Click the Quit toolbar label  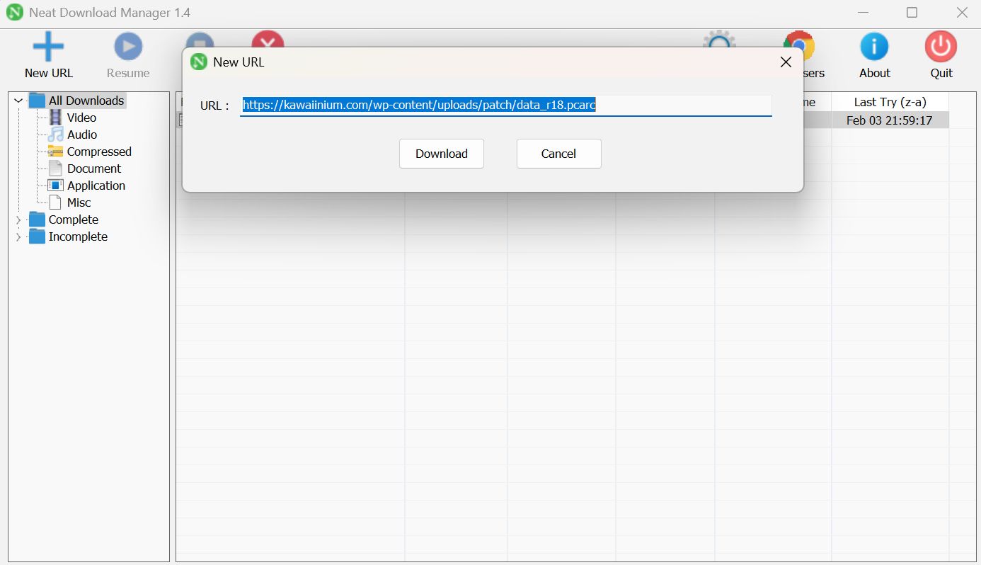click(941, 73)
